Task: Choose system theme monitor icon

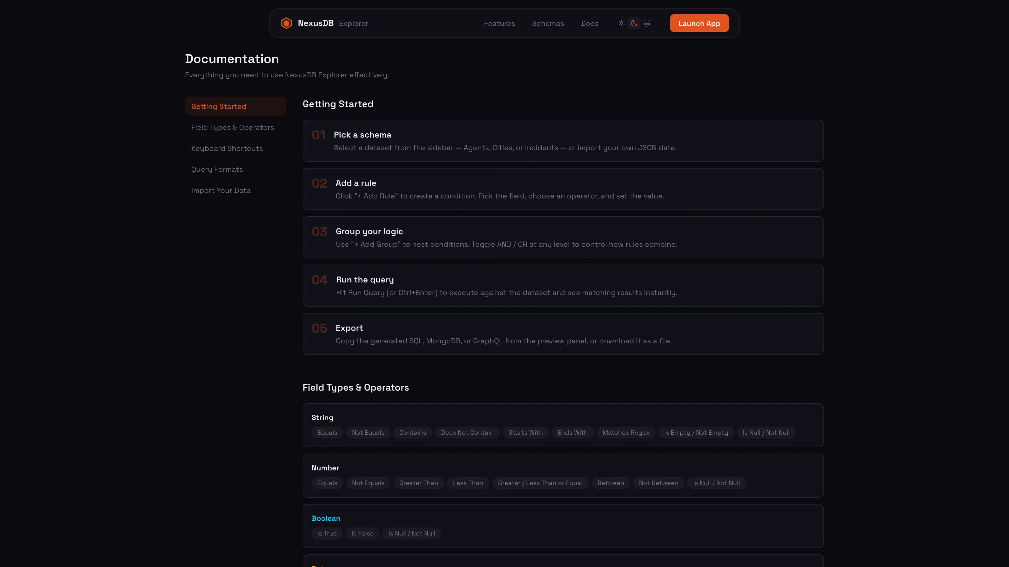Action: 647,23
